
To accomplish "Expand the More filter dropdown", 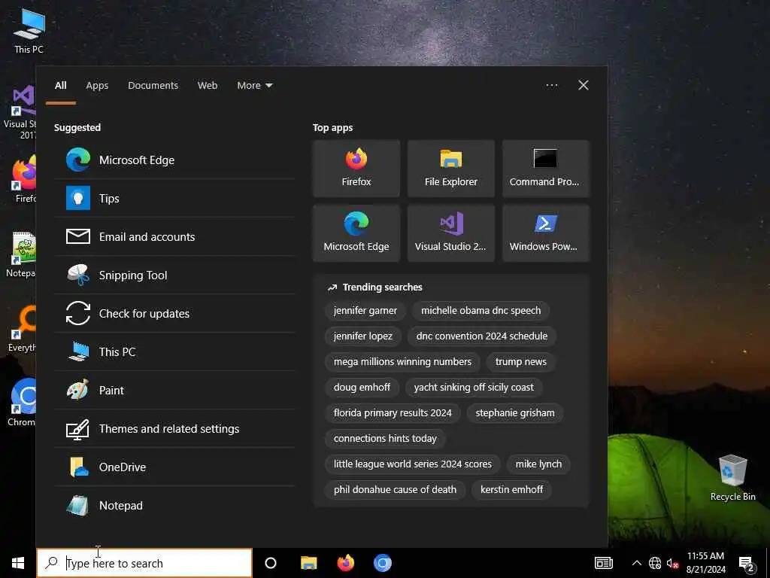I will coord(254,86).
